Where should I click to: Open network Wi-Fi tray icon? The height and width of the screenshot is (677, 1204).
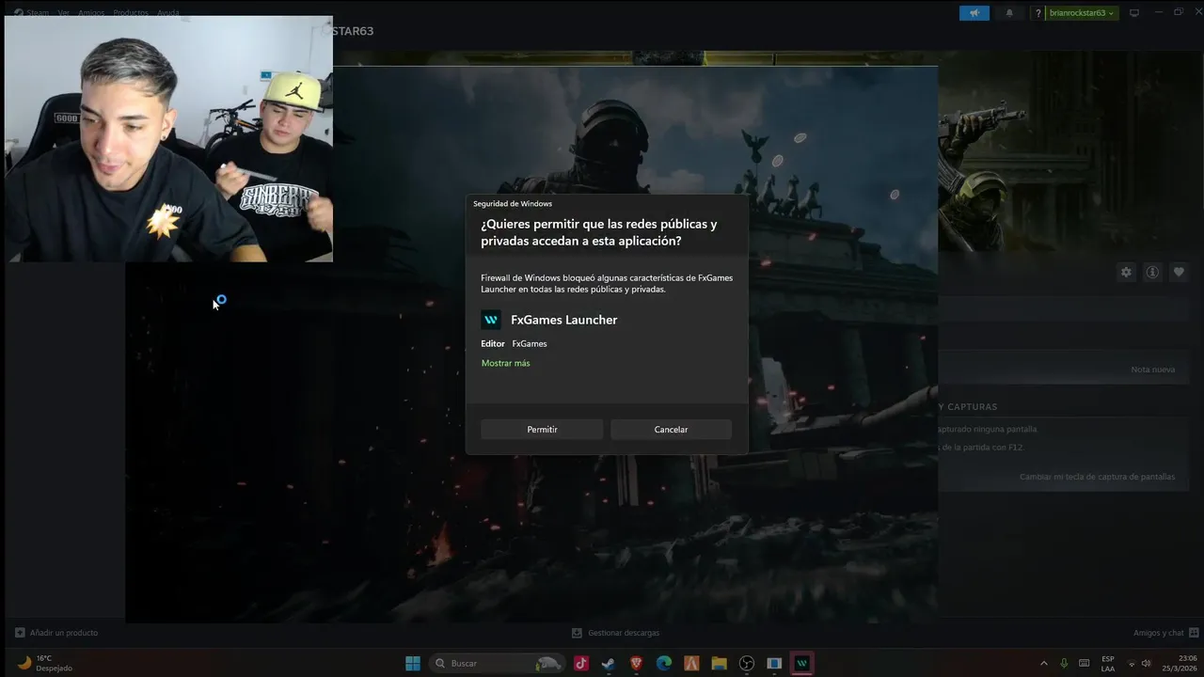click(1132, 663)
